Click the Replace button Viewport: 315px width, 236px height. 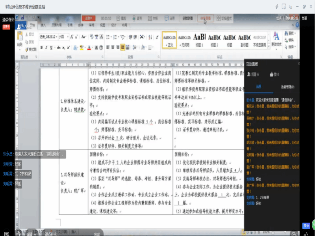point(289,40)
